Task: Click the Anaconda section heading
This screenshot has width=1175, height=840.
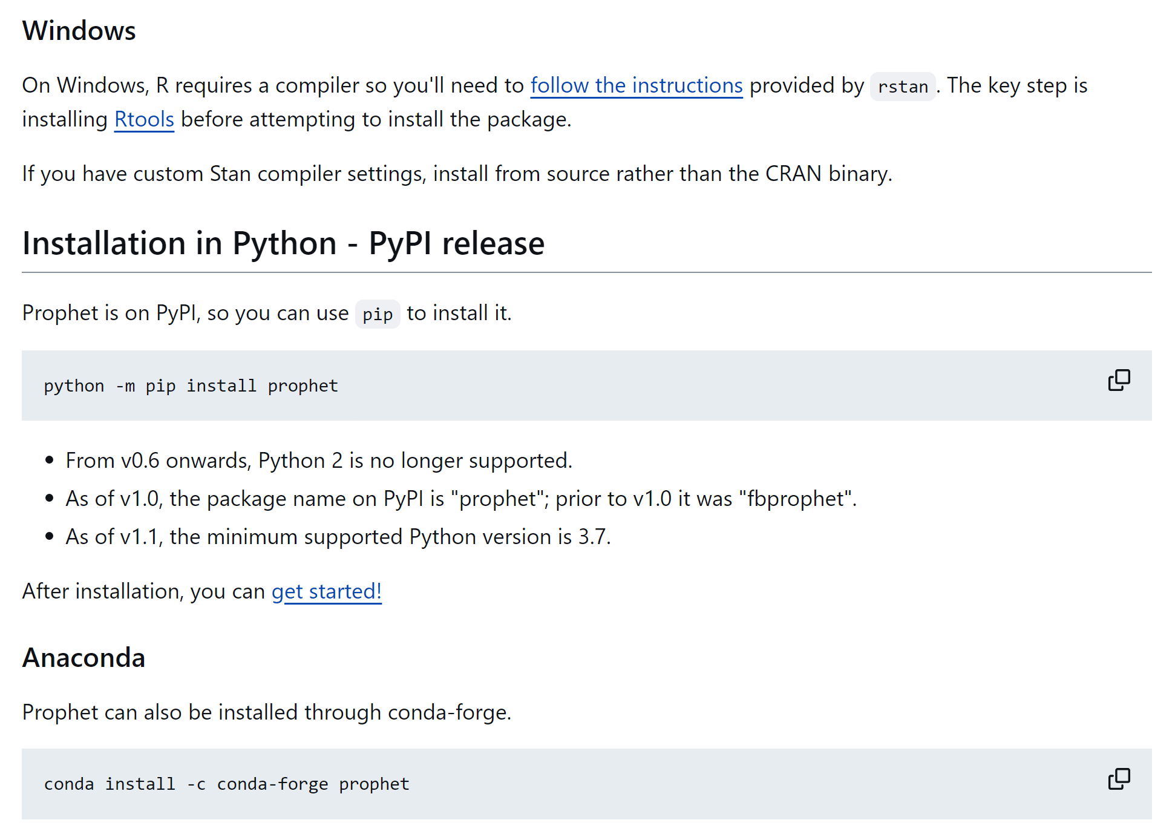Action: point(83,658)
